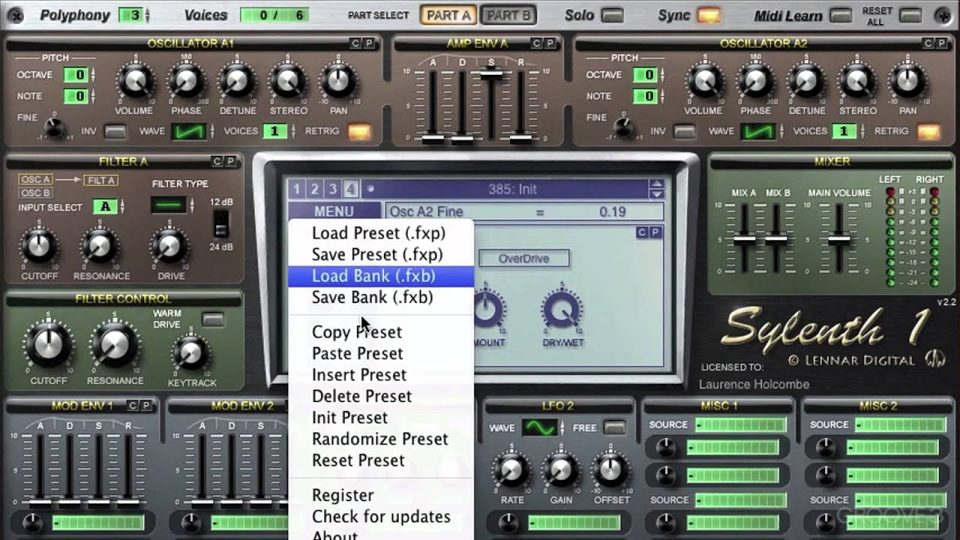Click Filter A Drive knob

coord(169,246)
